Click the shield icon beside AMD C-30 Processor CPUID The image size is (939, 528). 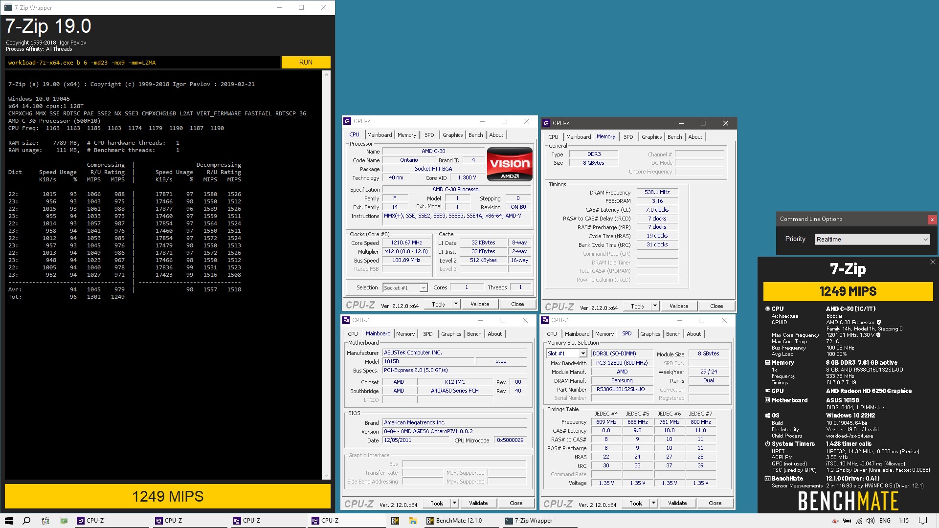(879, 322)
